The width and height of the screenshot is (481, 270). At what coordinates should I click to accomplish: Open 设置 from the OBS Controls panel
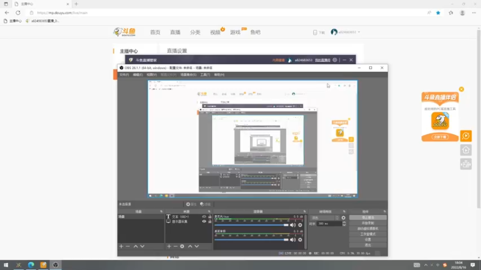click(368, 239)
